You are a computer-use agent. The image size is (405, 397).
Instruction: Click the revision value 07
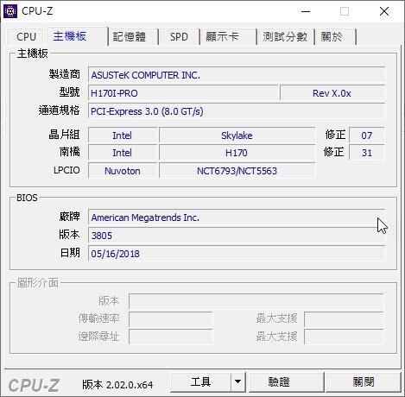[367, 135]
